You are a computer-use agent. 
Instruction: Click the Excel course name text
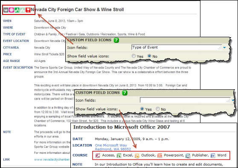[128, 155]
